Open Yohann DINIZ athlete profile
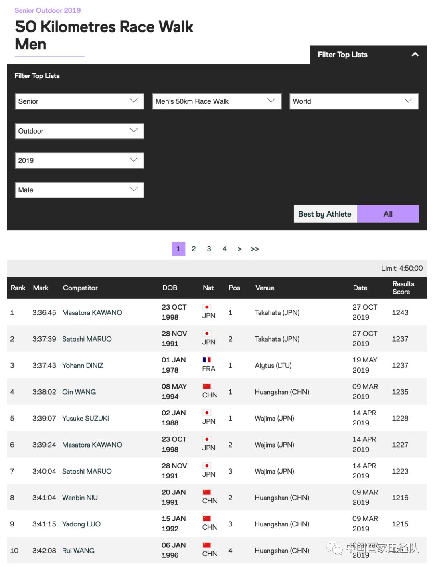This screenshot has width=433, height=567. click(83, 365)
